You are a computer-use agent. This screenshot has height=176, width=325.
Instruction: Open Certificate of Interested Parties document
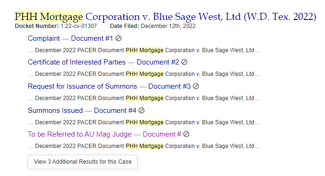103,62
